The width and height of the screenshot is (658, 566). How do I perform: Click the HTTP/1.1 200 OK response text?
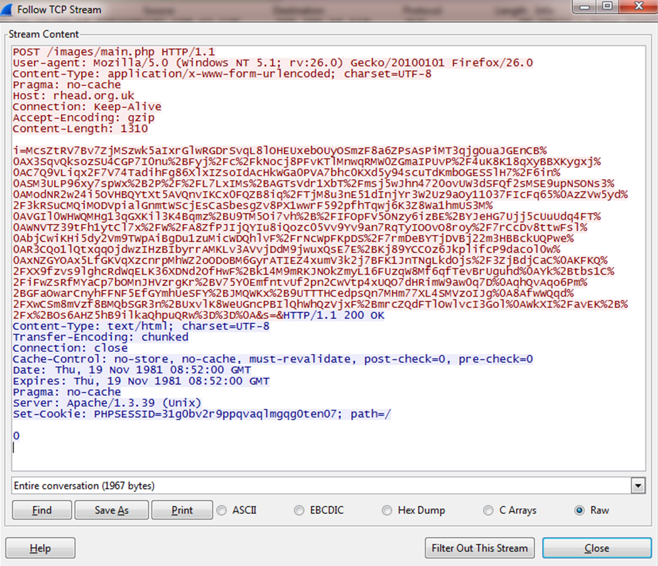(330, 315)
